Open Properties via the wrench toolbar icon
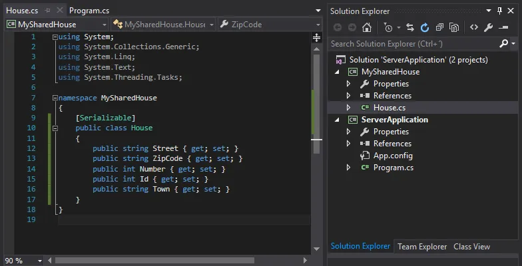The image size is (522, 266). click(x=489, y=28)
